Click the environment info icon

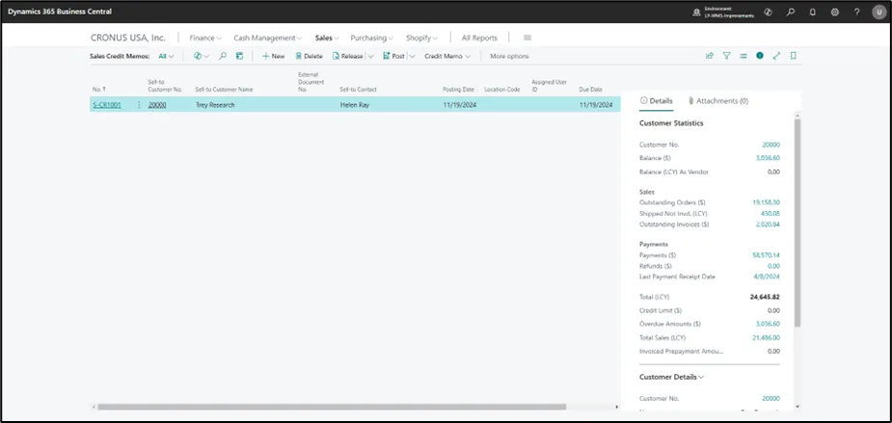tap(696, 12)
